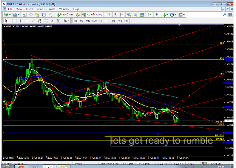This screenshot has height=168, width=236.
Task: Open the chat bubble icon
Action: pos(230,15)
